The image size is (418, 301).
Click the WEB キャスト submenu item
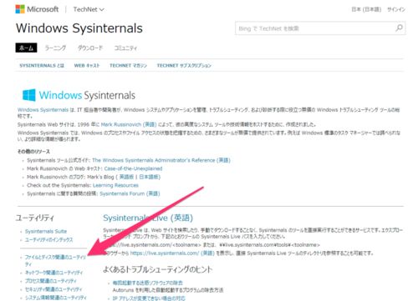click(87, 66)
